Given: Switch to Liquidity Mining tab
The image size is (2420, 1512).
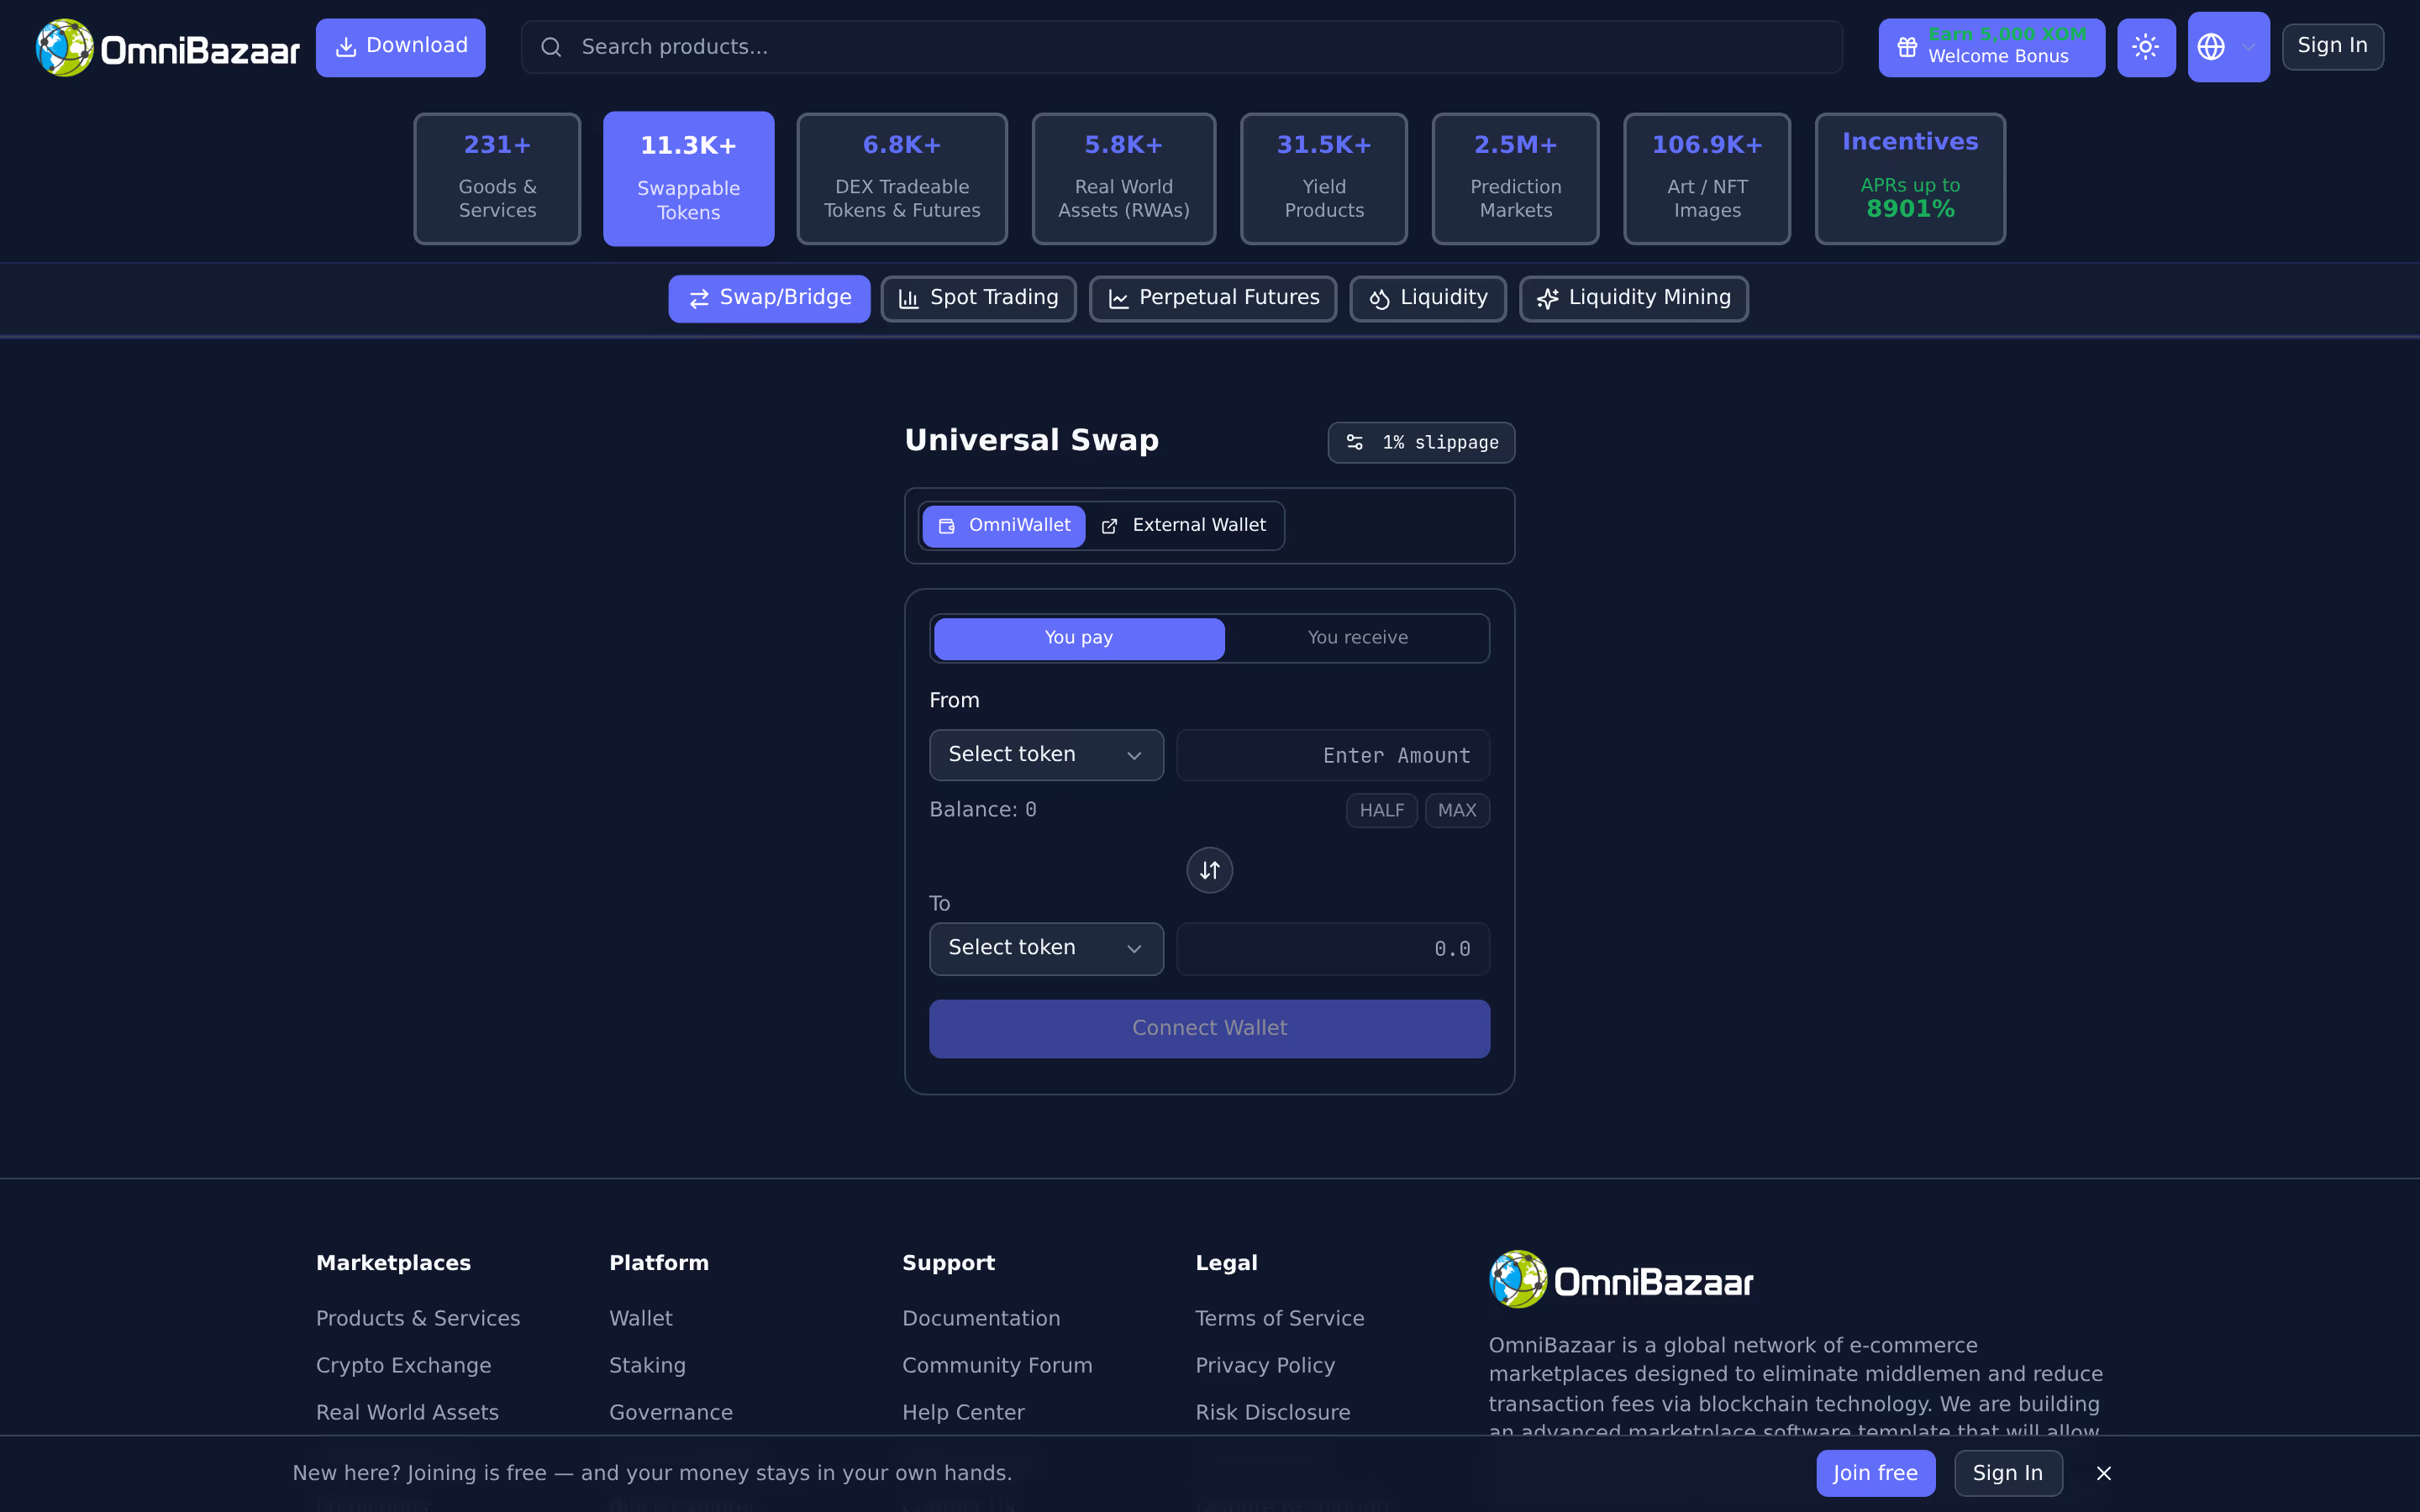Looking at the screenshot, I should (1634, 299).
